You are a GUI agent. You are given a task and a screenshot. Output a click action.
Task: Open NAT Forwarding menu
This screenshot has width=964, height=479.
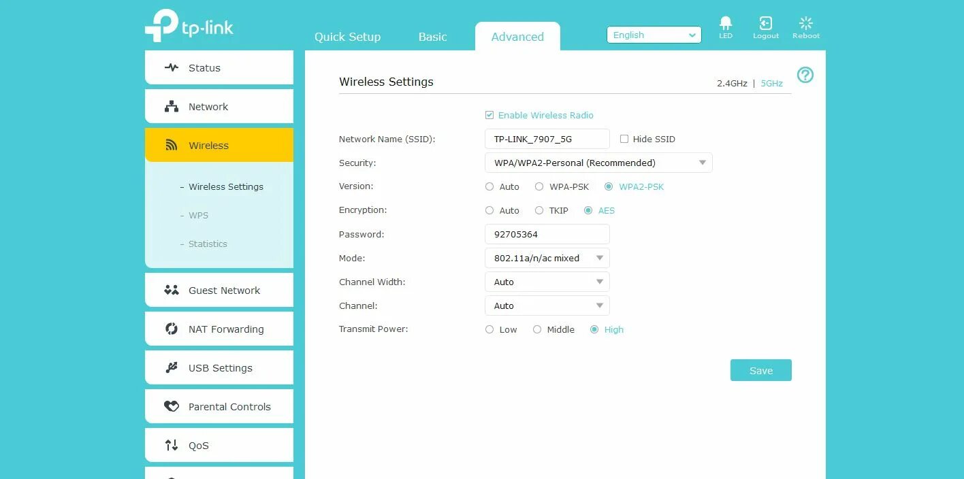[x=219, y=329]
